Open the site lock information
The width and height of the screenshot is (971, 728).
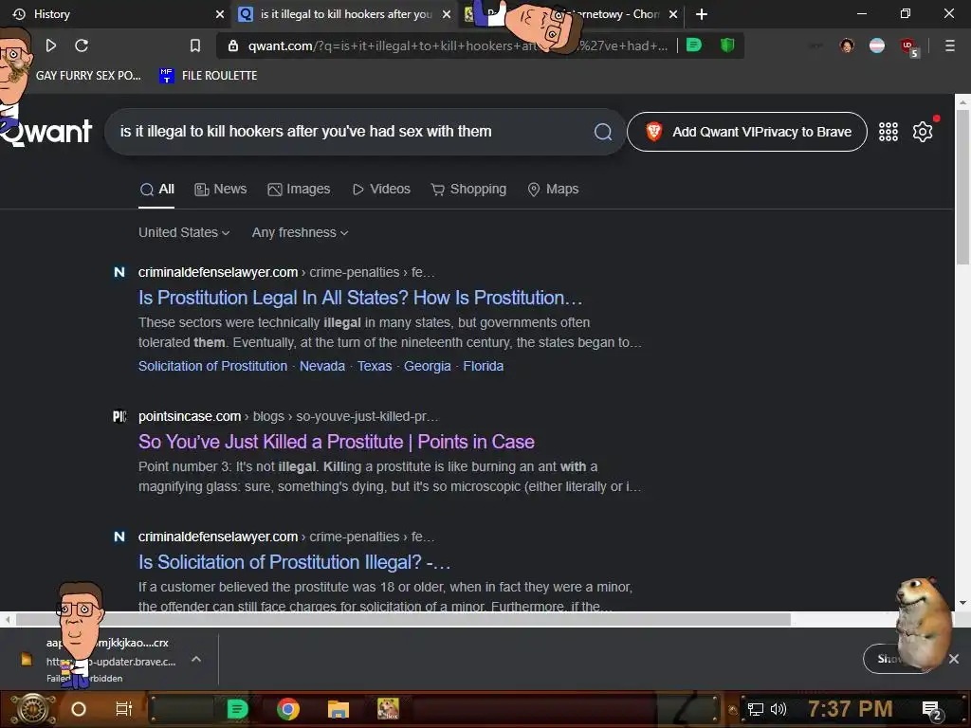click(233, 45)
